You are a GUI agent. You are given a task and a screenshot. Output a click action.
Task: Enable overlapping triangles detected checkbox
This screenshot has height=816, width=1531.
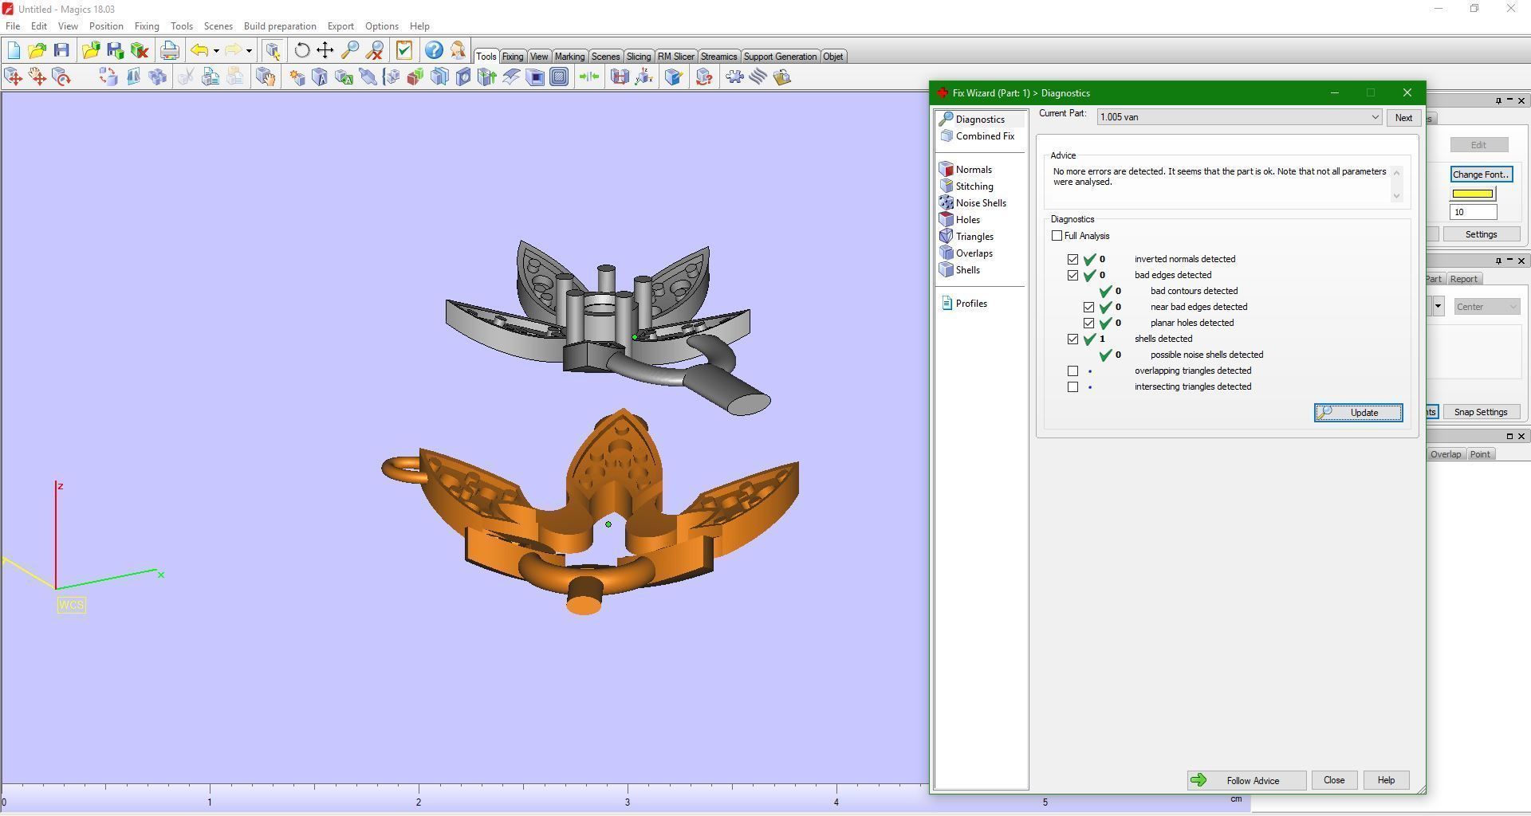1073,371
